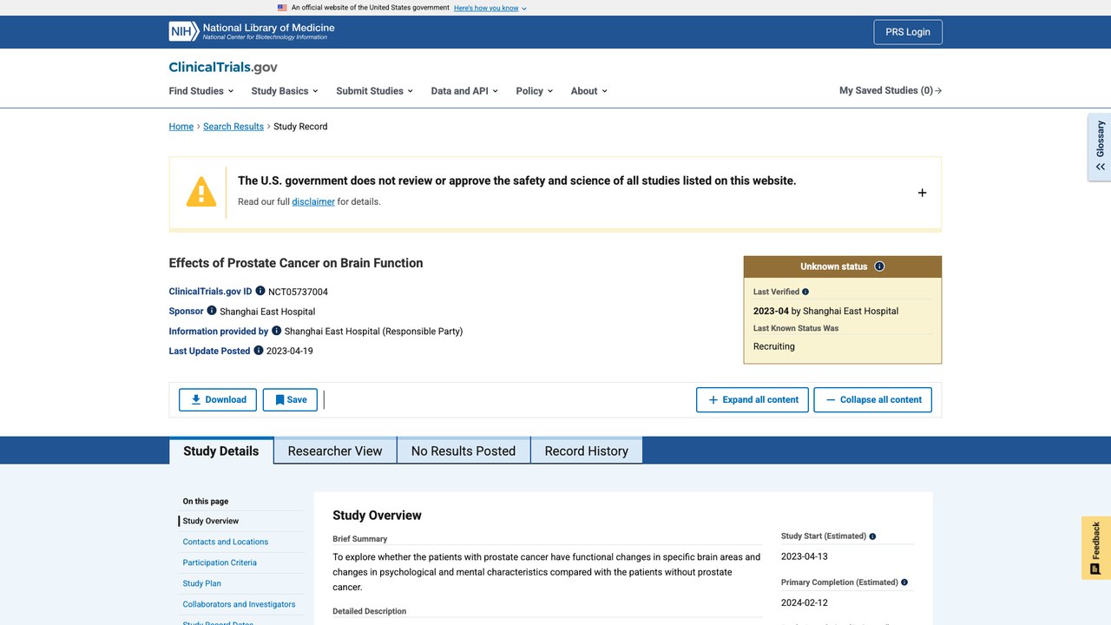Open the Feedback side tab
Screen dimensions: 1111x625
pyautogui.click(x=1096, y=548)
